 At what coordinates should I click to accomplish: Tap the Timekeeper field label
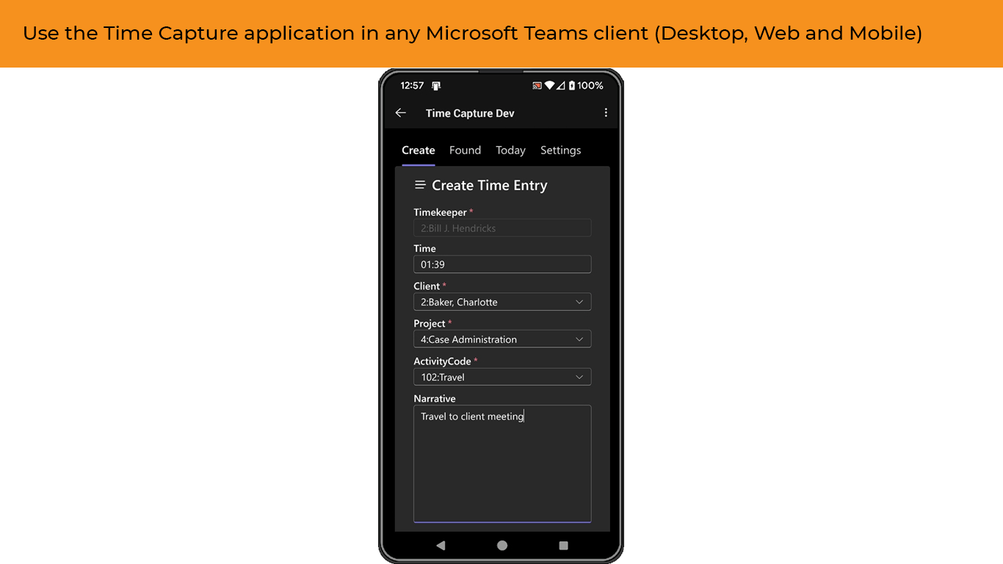[x=440, y=212]
